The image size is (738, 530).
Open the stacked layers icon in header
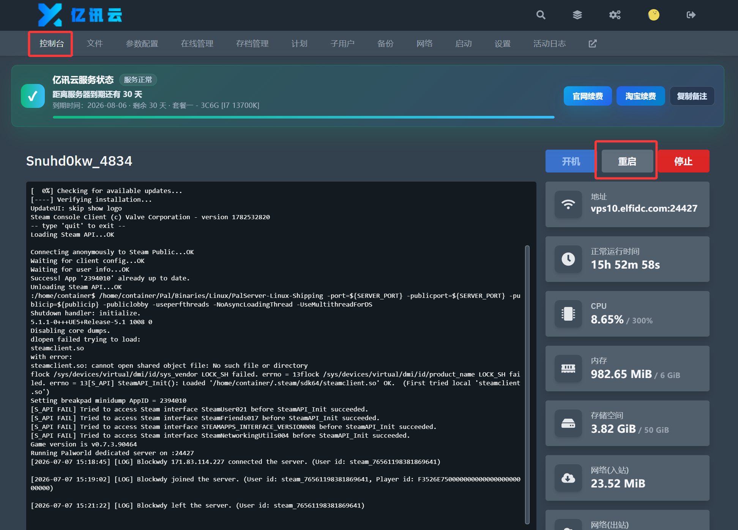tap(577, 15)
